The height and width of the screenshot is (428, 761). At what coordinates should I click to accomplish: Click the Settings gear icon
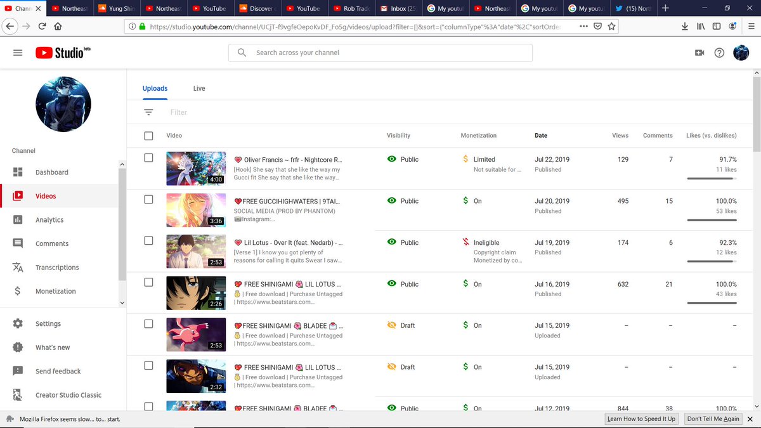coord(18,323)
